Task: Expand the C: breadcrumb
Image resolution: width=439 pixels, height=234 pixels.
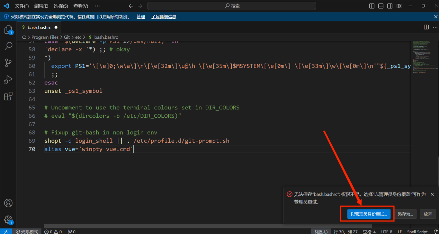Action: (24, 37)
